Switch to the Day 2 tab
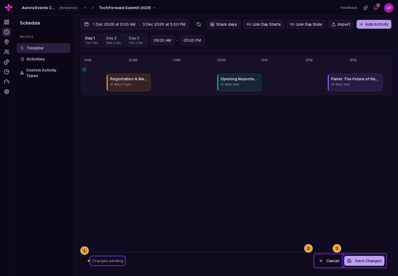Image resolution: width=398 pixels, height=276 pixels. (113, 40)
